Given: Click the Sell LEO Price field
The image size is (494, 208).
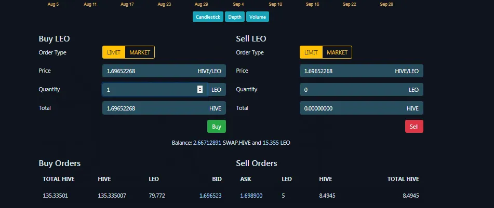Looking at the screenshot, I should point(362,71).
